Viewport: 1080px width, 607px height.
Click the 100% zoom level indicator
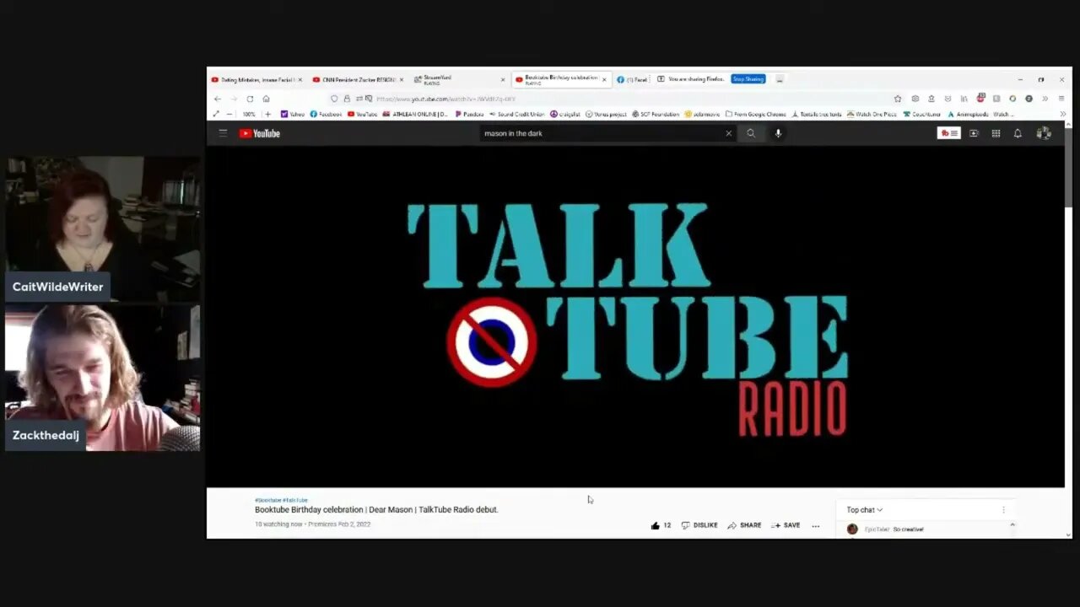249,114
